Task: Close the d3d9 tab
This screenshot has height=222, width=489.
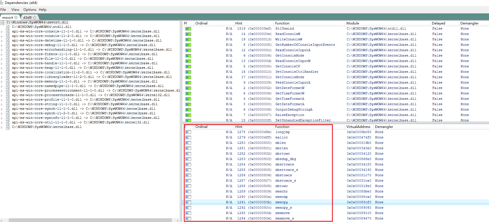Action: coord(34,17)
